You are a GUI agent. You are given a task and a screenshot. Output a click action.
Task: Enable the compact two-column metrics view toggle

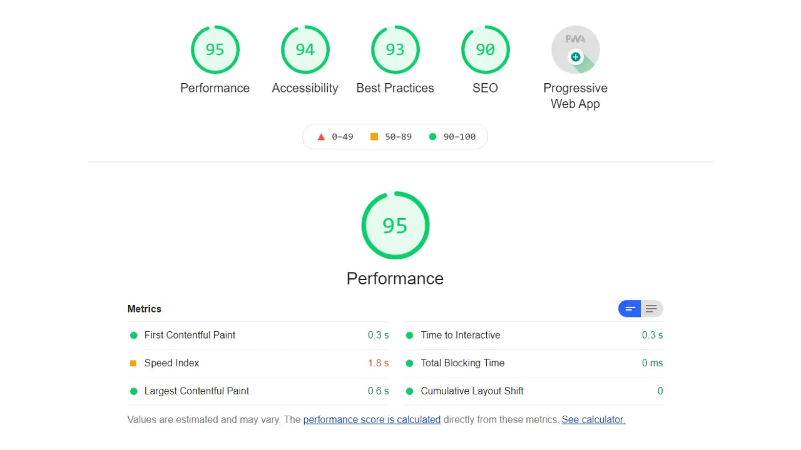[x=630, y=308]
